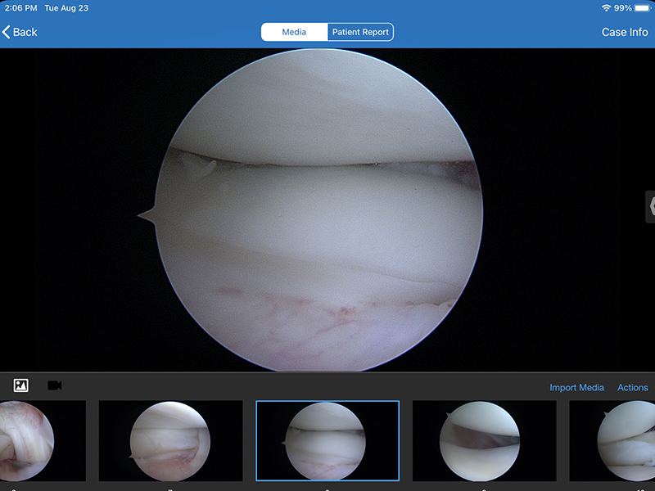Select the fourth thumbnail showing dark joint gap
The height and width of the screenshot is (491, 655).
pyautogui.click(x=484, y=441)
